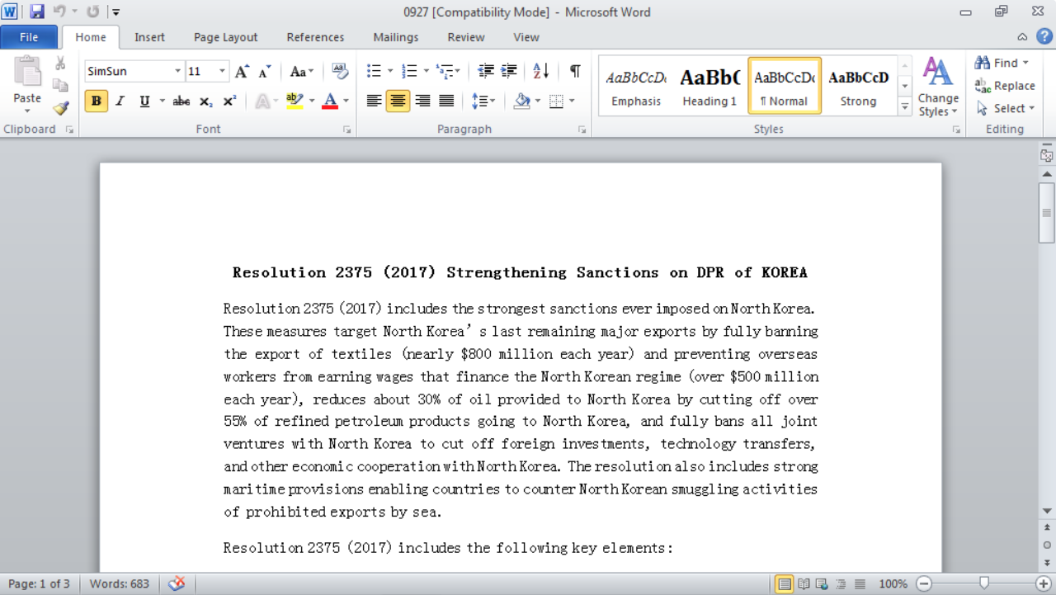The height and width of the screenshot is (595, 1056).
Task: Click the Sort A-Z icon
Action: 540,71
